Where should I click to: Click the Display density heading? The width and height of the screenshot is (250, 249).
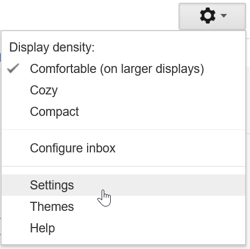click(52, 48)
